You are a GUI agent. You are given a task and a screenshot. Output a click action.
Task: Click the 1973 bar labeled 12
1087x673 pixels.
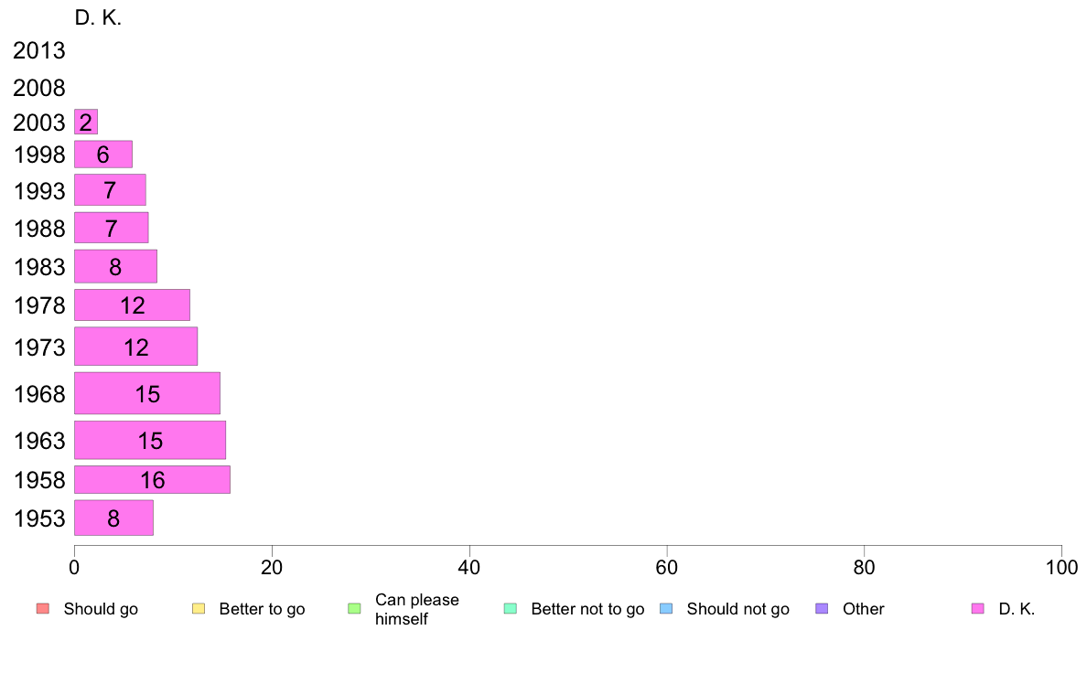(x=135, y=347)
